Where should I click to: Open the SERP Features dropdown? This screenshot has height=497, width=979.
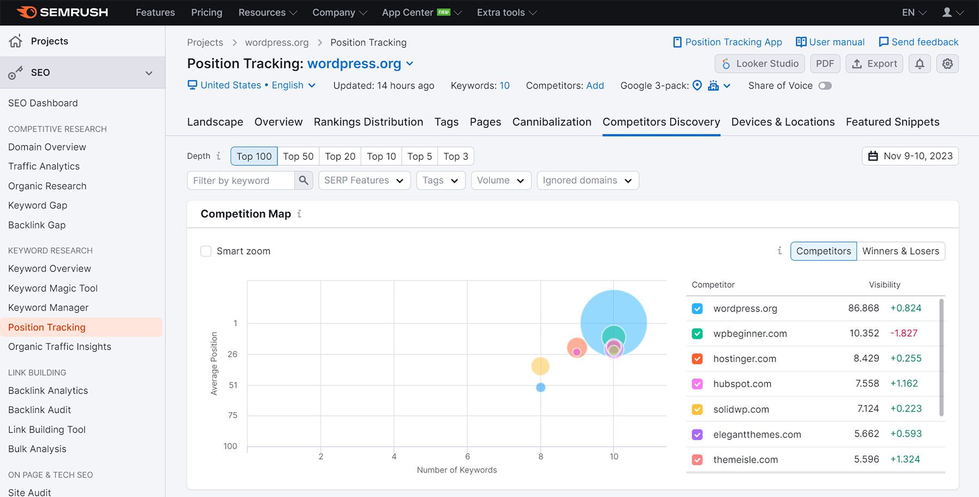(x=364, y=180)
